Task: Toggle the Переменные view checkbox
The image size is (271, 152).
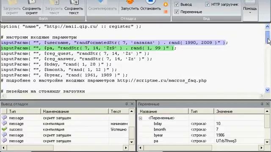Action: (x=177, y=12)
